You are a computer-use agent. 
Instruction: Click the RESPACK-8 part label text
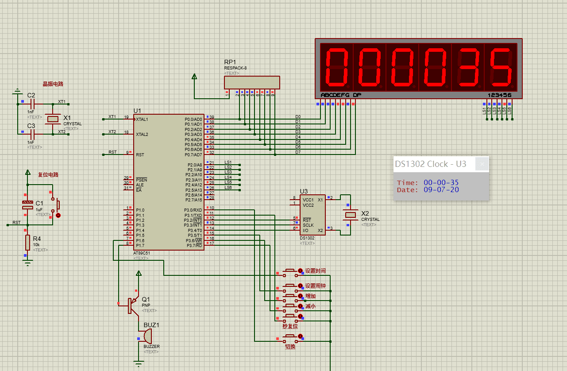235,68
